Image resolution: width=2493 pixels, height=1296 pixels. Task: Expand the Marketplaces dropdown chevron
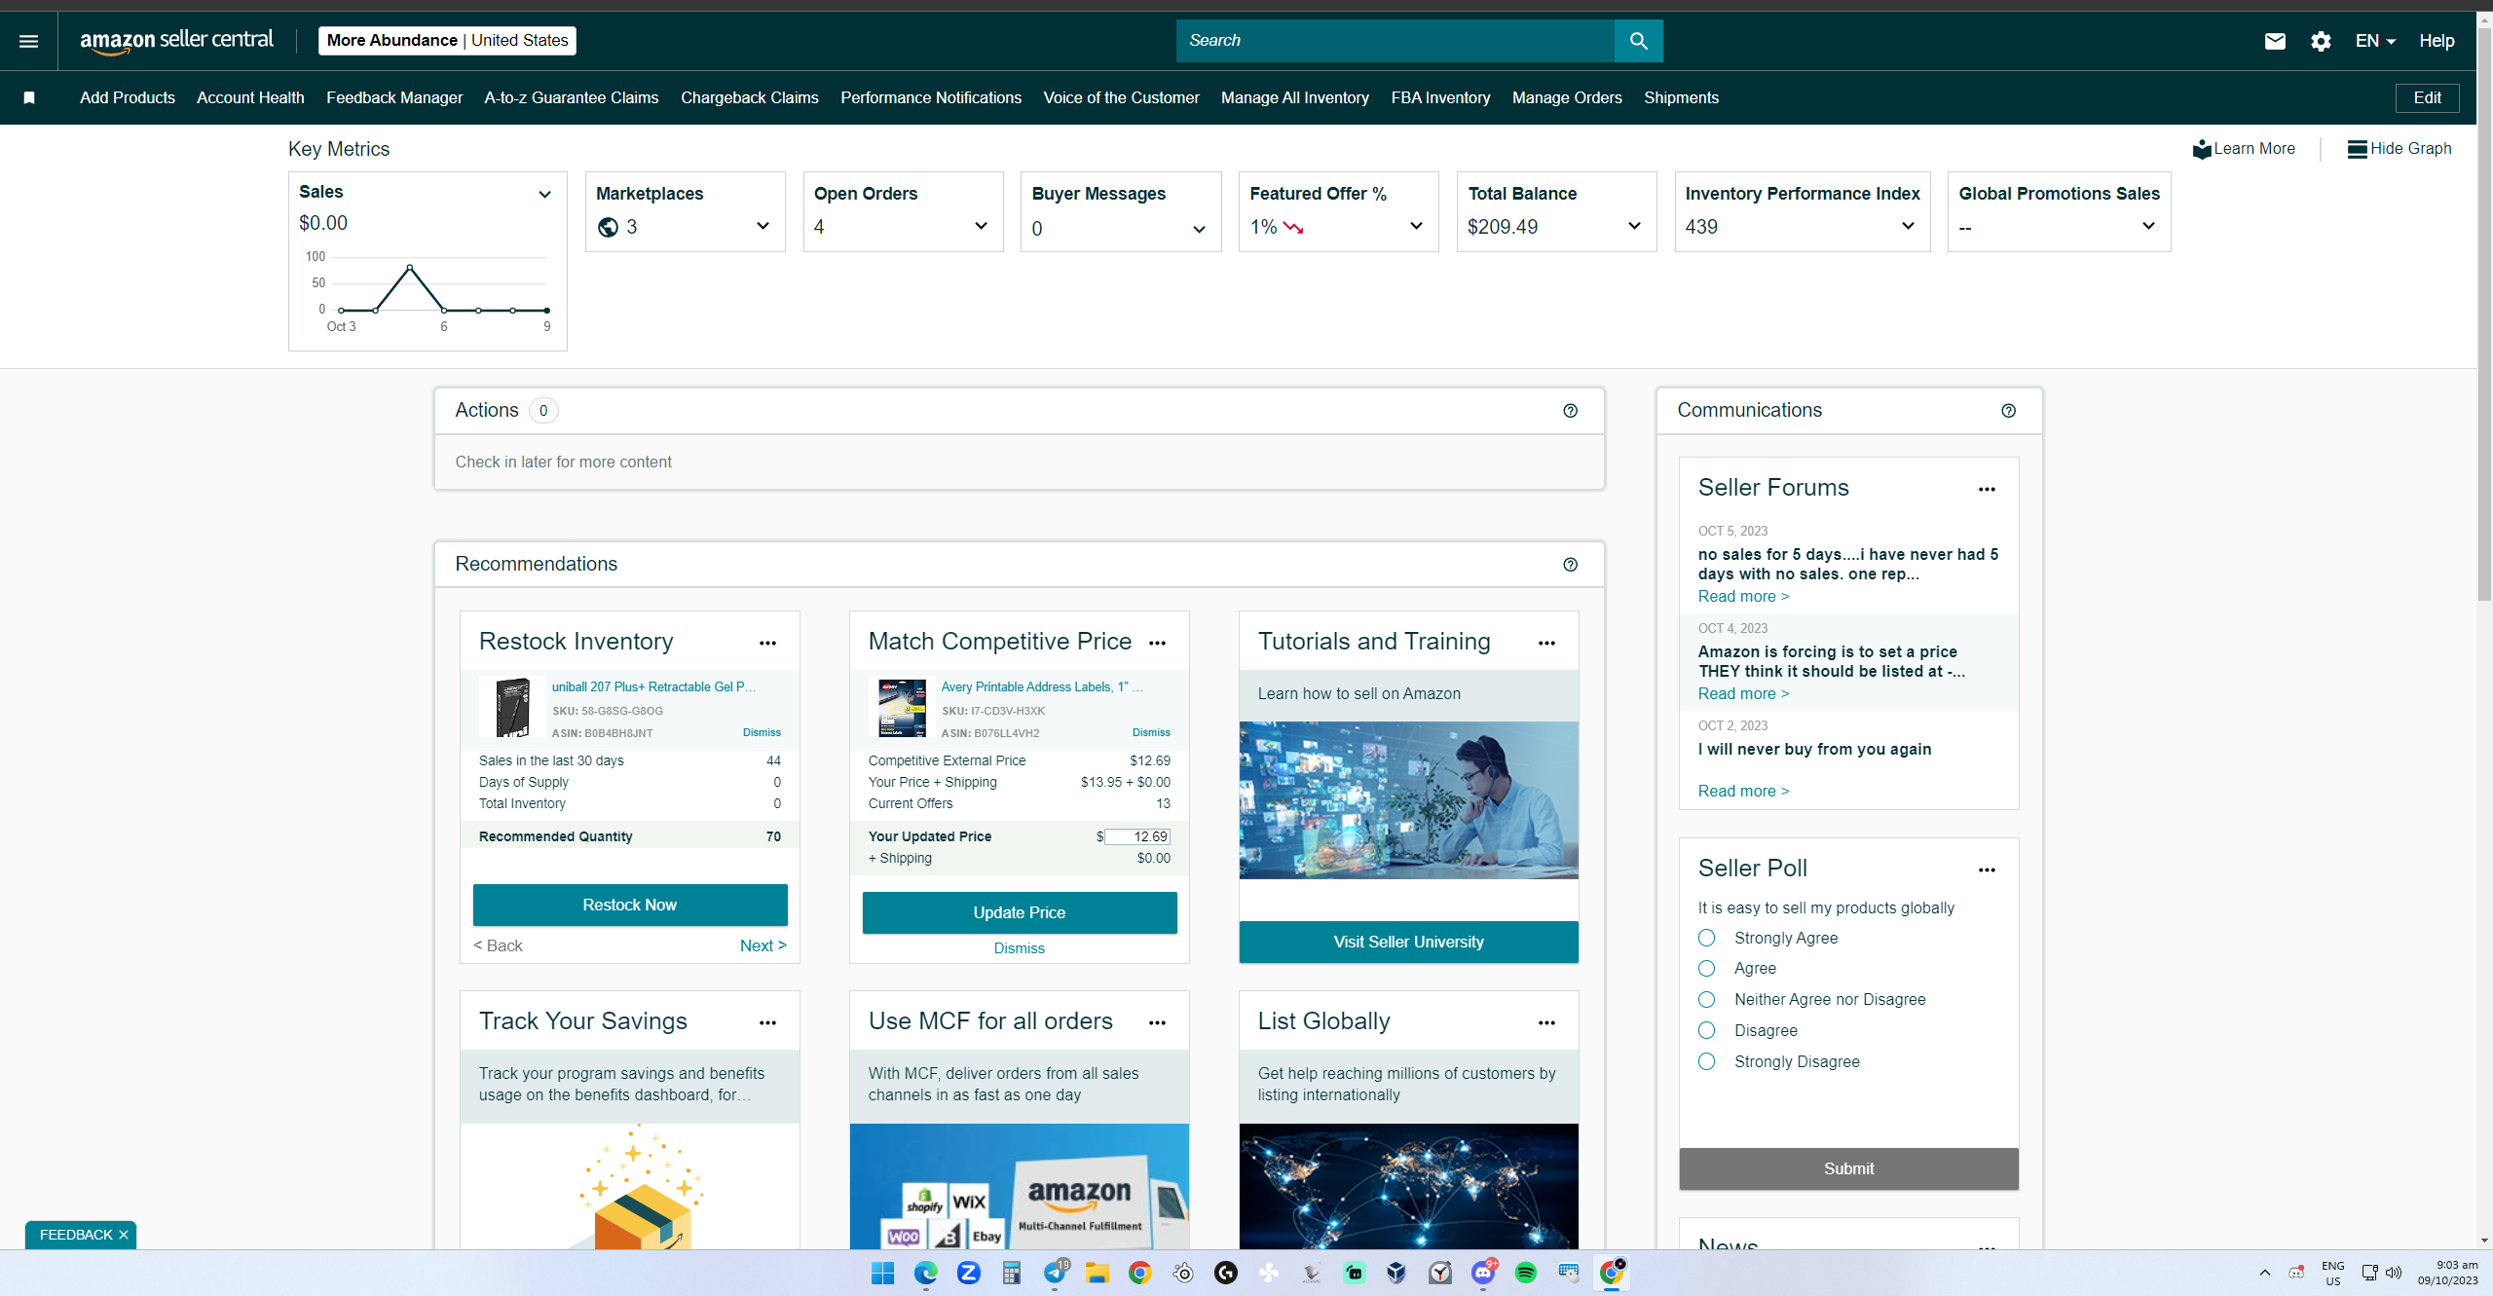click(763, 226)
